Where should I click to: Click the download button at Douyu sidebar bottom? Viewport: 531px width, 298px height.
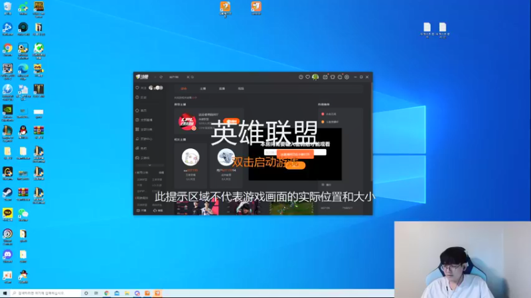[158, 211]
